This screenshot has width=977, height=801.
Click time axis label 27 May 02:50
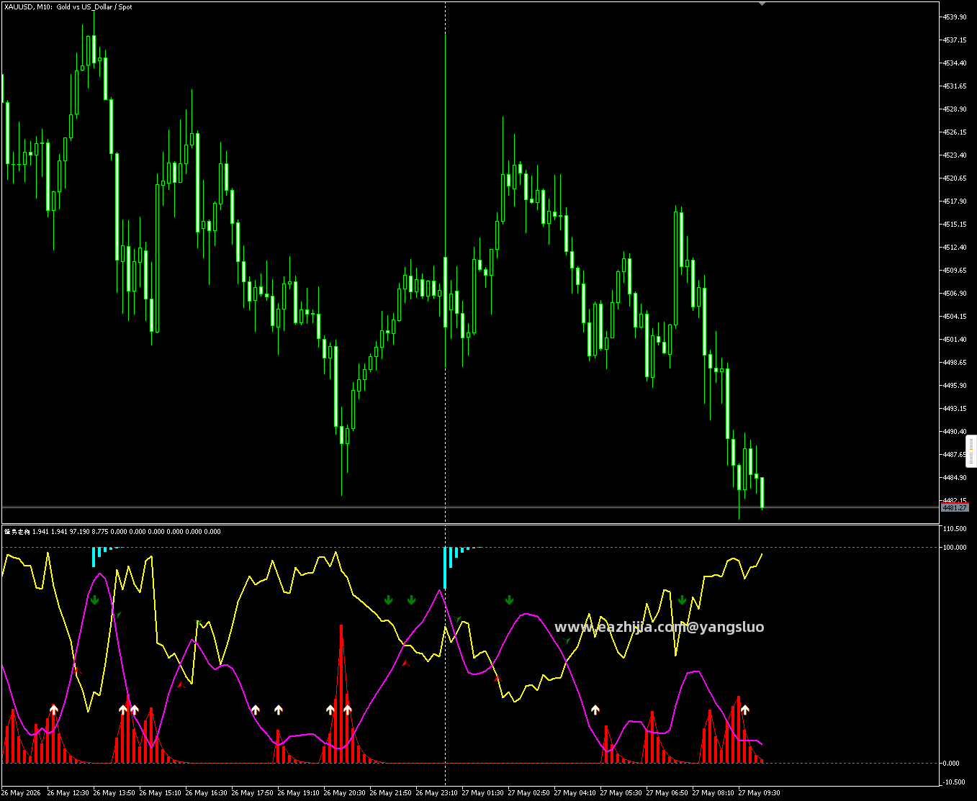(x=529, y=793)
